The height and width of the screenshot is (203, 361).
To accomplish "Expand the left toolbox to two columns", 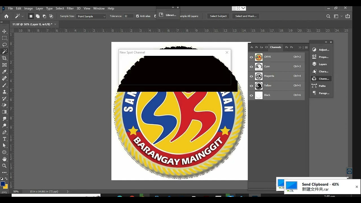I will 1,22.
